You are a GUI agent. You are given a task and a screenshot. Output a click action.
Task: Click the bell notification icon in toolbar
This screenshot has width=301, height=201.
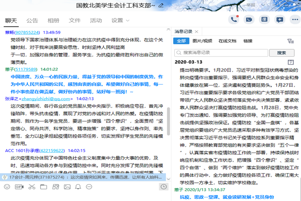click(x=77, y=186)
